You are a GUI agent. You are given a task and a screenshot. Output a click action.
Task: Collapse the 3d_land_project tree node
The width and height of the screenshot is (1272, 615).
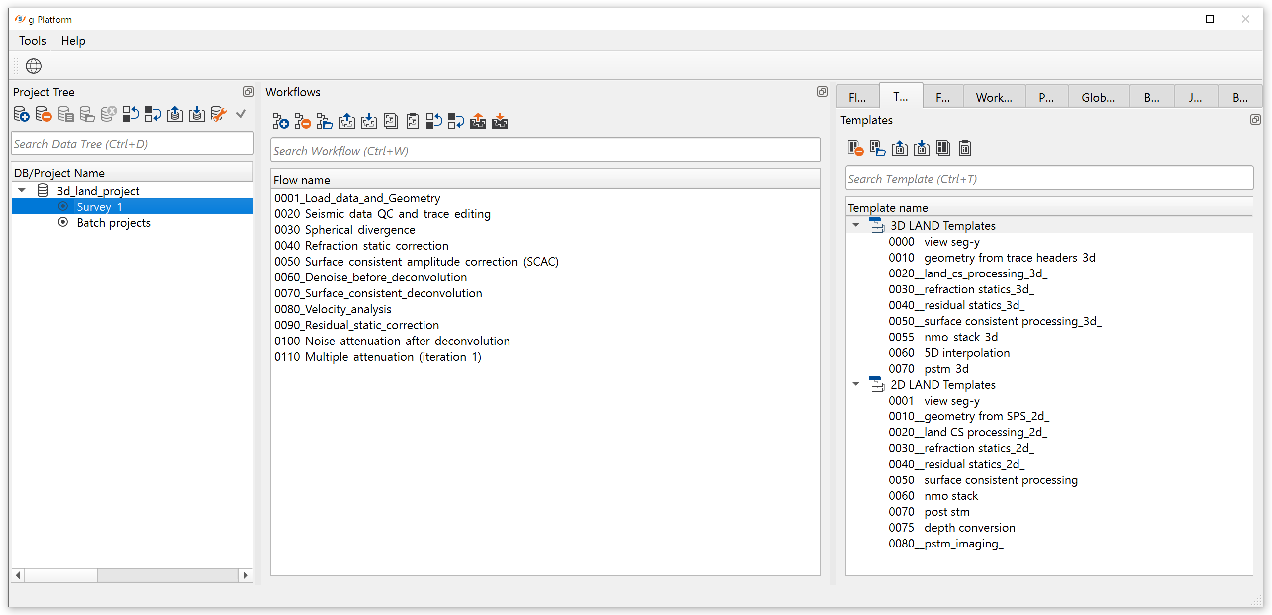pyautogui.click(x=22, y=191)
